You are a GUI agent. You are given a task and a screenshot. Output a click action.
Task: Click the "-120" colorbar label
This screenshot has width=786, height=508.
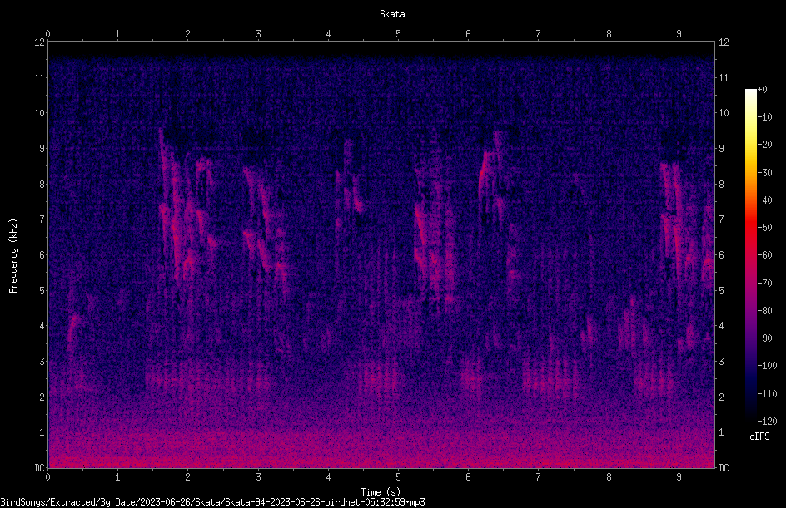click(x=767, y=422)
